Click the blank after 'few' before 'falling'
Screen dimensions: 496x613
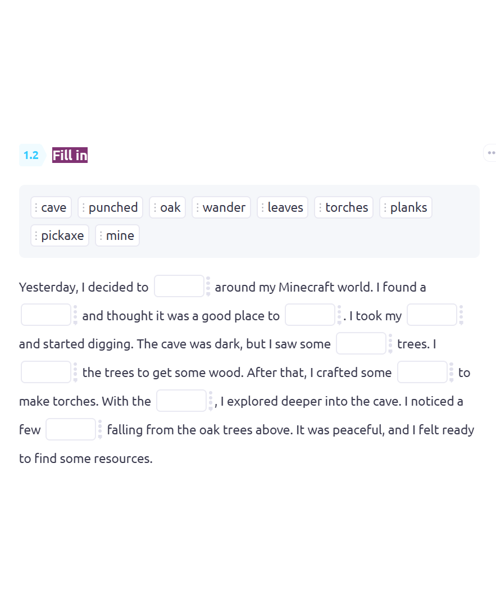click(71, 429)
